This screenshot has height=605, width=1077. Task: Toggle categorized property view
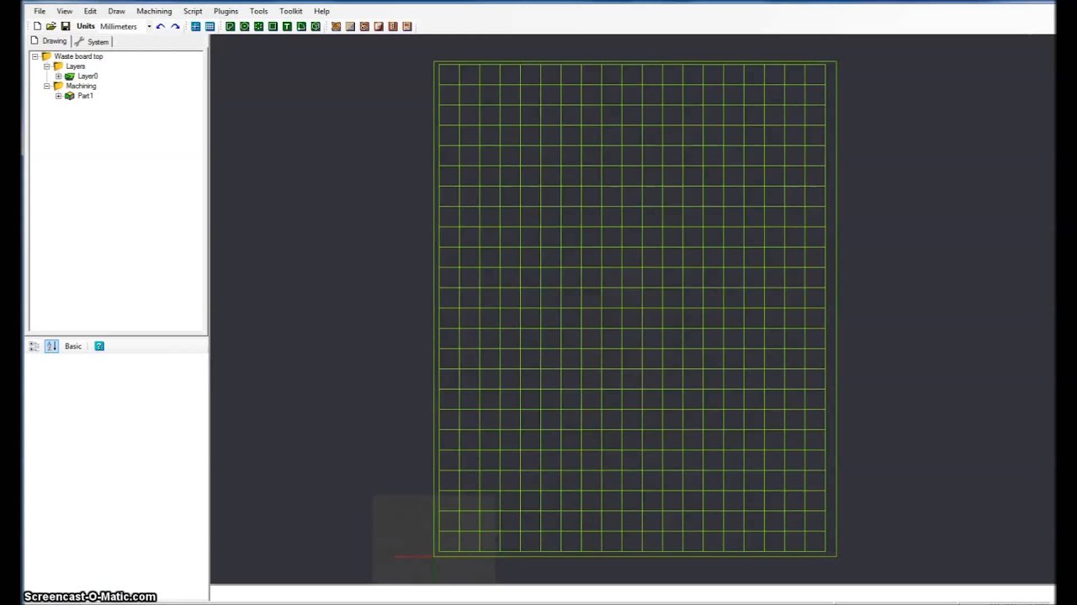click(34, 346)
